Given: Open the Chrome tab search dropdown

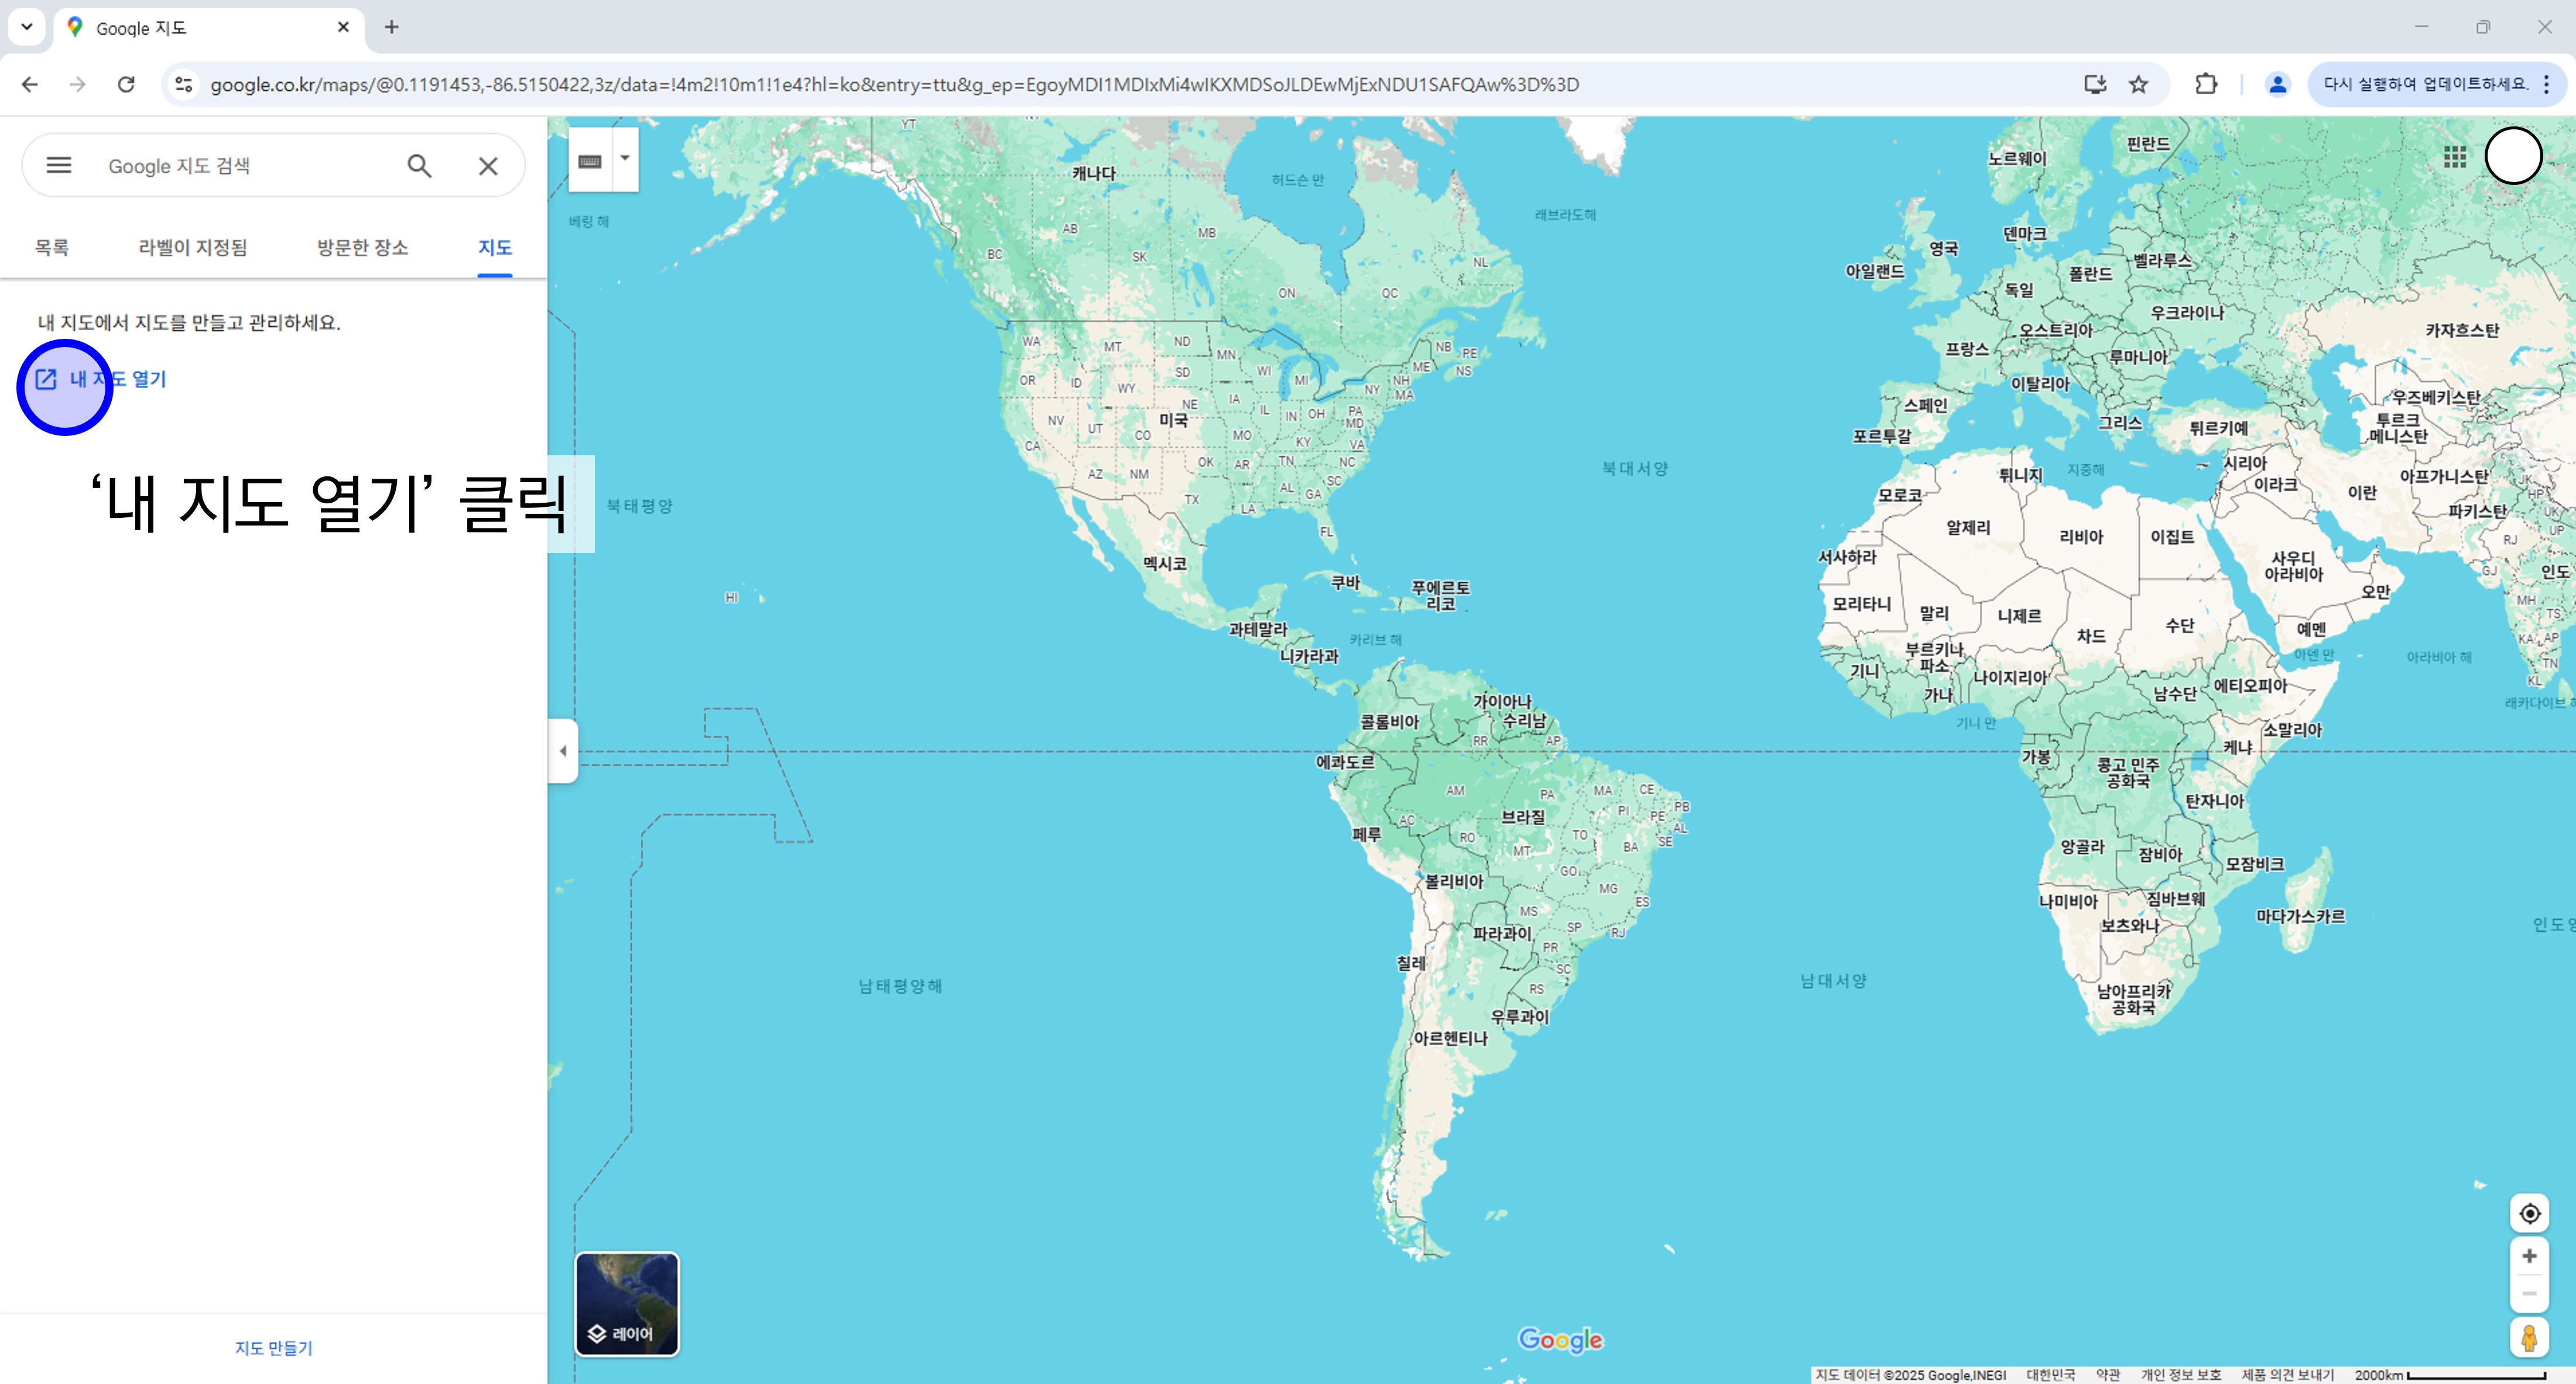Looking at the screenshot, I should click(x=27, y=27).
